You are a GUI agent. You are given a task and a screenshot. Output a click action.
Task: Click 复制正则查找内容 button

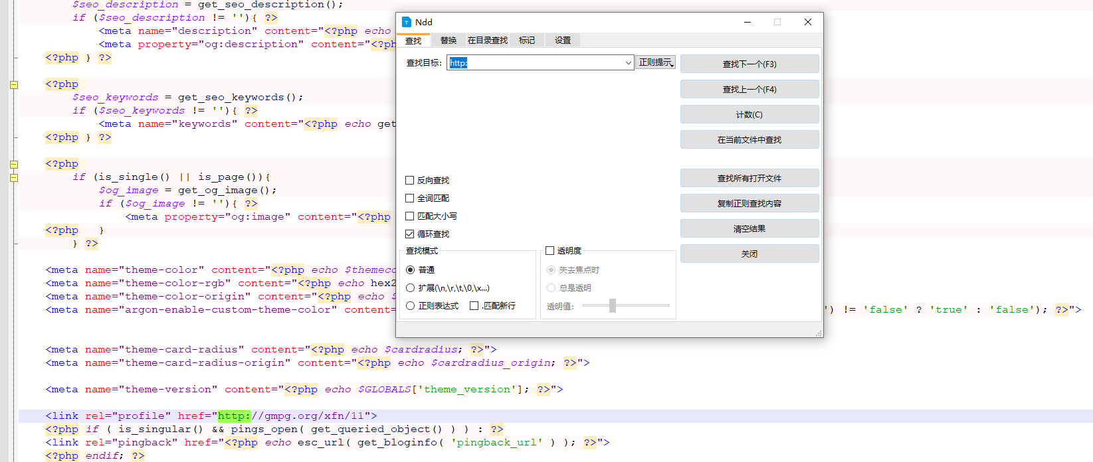(x=749, y=204)
